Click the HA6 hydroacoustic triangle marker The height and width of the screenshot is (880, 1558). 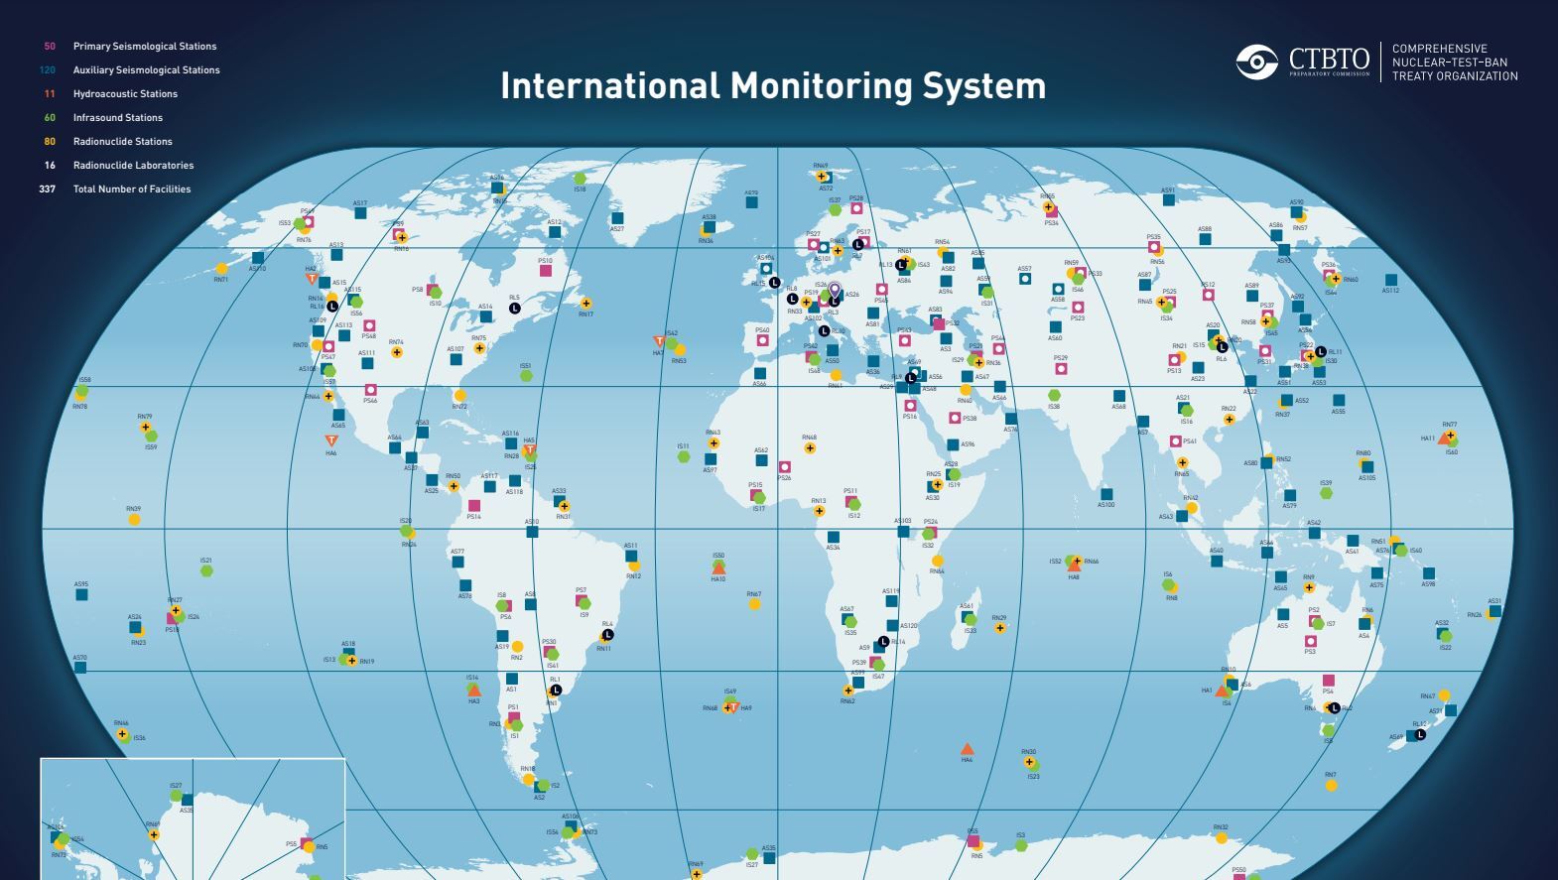[331, 440]
